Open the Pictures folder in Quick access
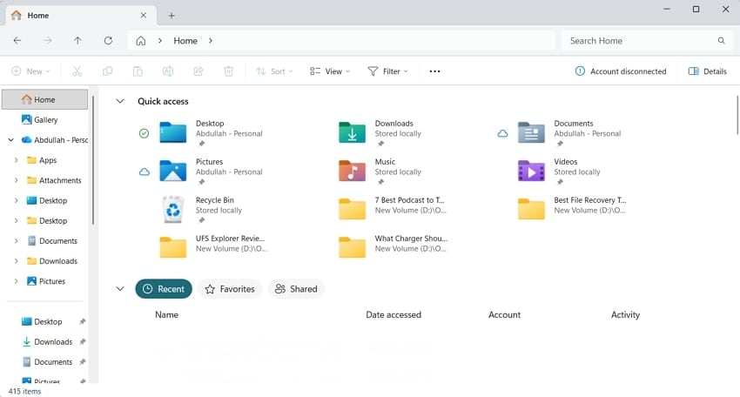The image size is (740, 397). tap(211, 172)
